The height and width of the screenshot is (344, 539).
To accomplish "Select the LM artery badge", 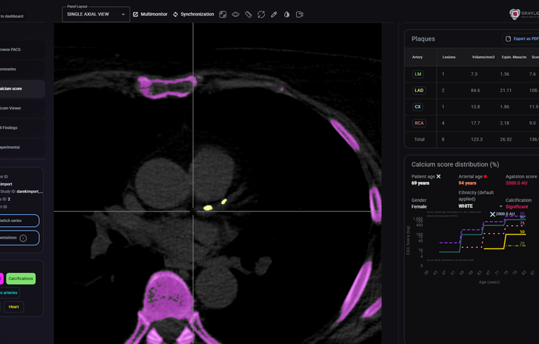I will tap(418, 74).
